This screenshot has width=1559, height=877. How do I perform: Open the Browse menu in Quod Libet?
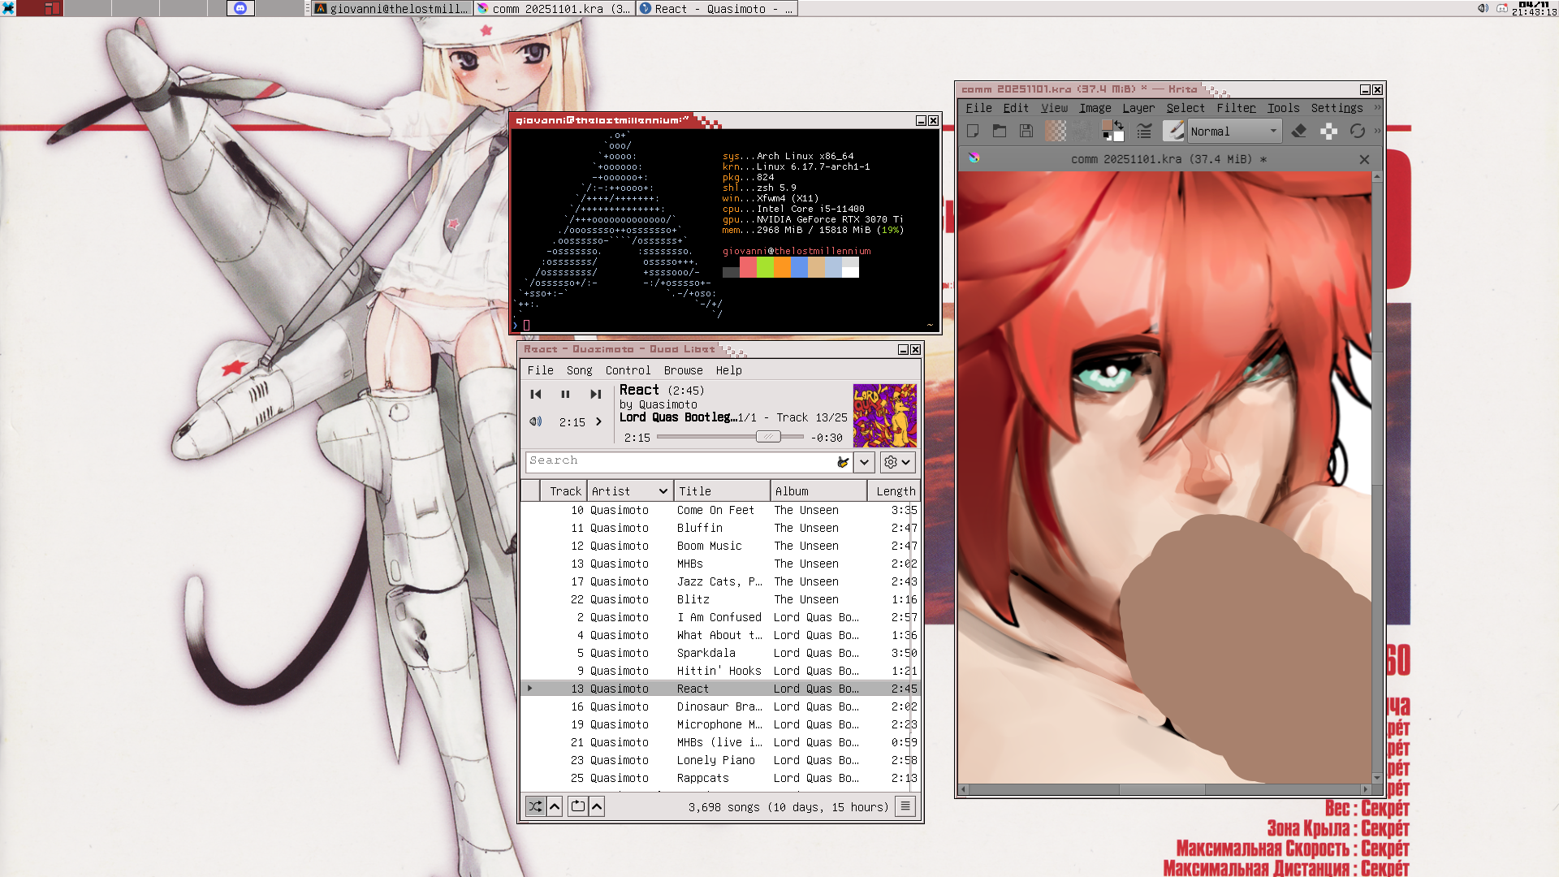click(x=683, y=370)
